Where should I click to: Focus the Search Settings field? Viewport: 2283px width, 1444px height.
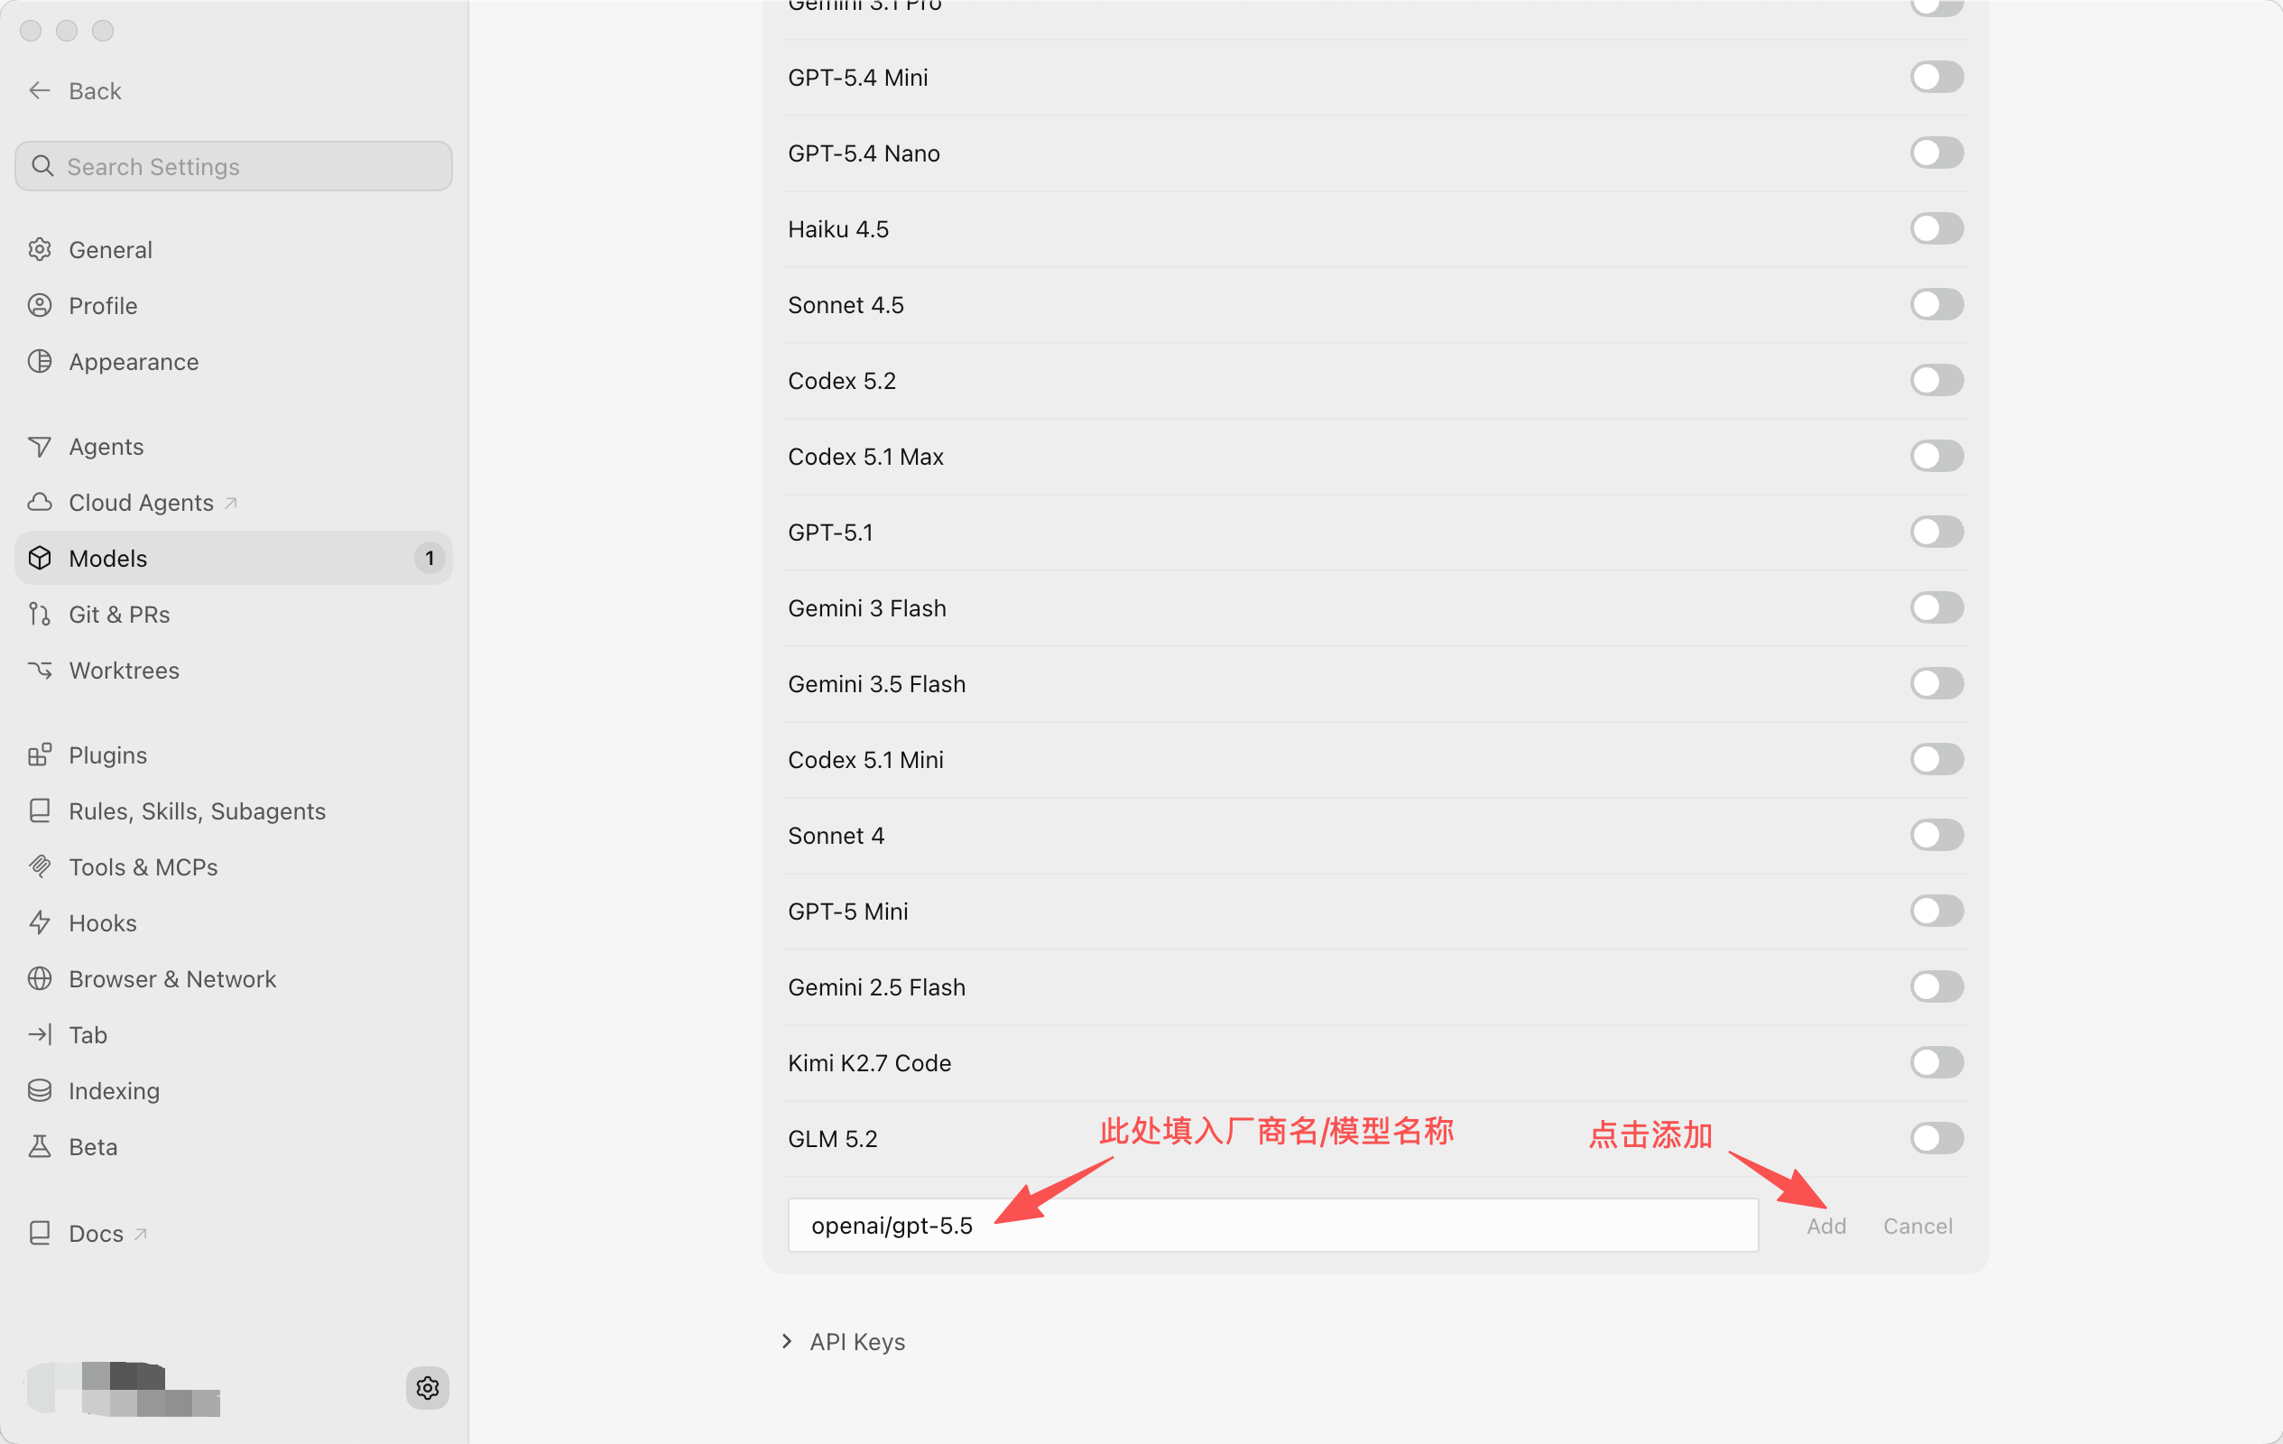pos(233,166)
